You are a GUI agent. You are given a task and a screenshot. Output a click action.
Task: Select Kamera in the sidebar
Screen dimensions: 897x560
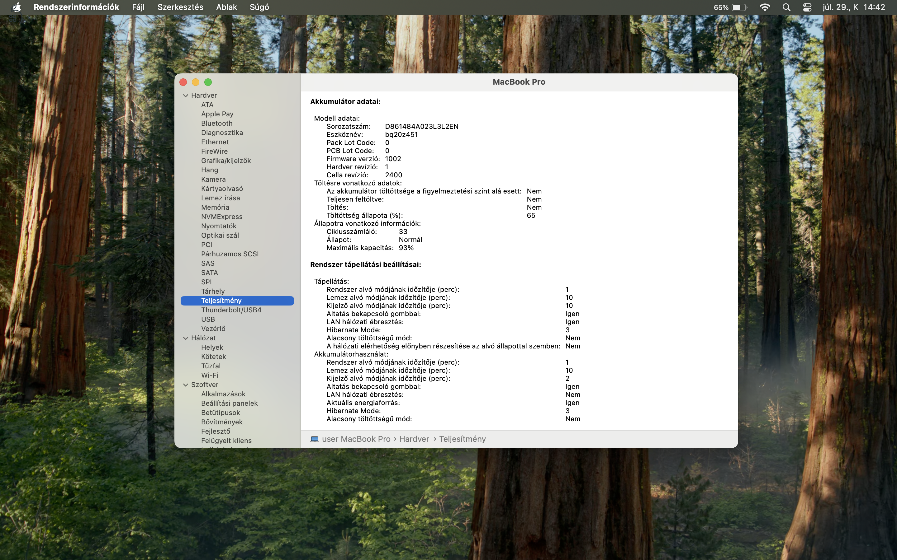click(237, 179)
